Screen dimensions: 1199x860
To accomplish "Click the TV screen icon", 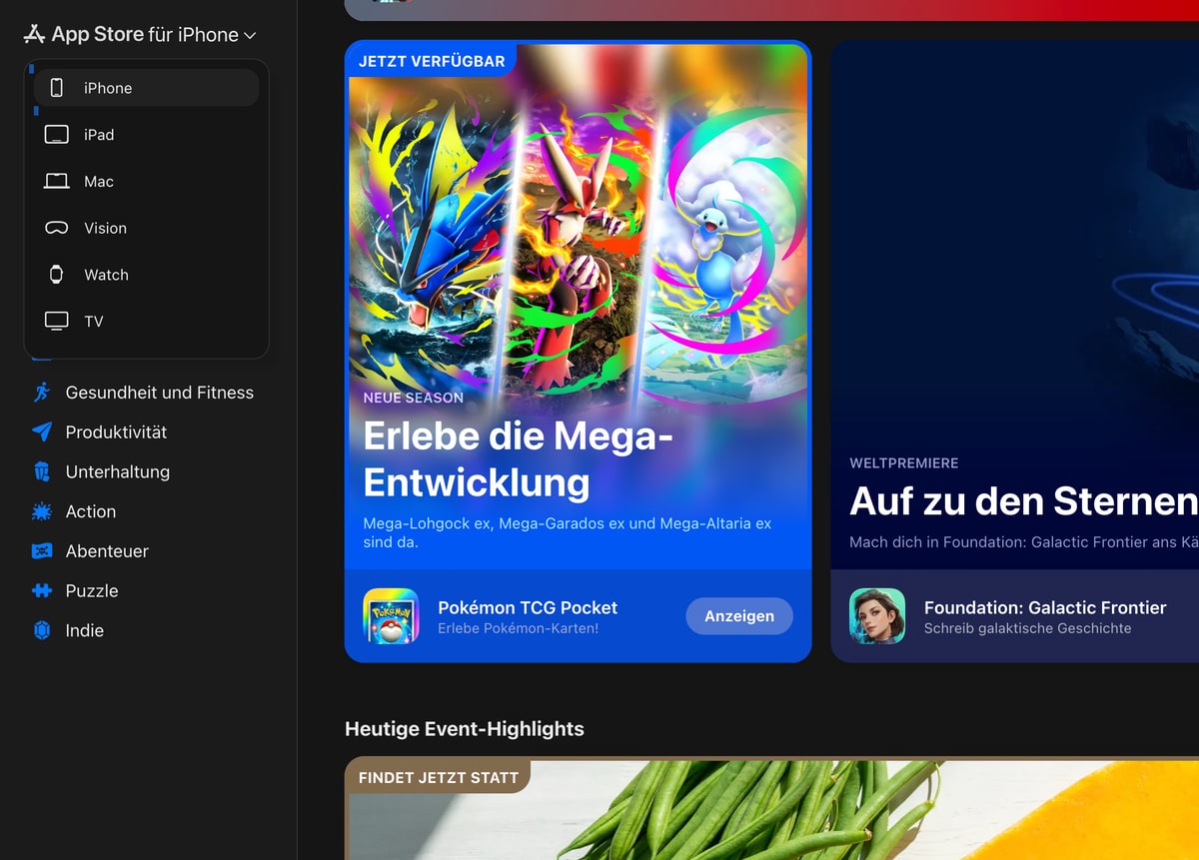I will tap(57, 322).
